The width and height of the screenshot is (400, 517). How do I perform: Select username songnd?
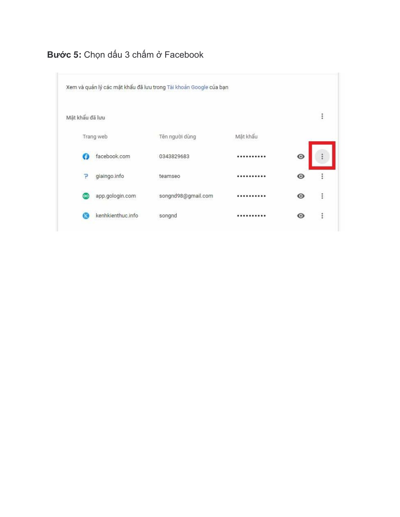tap(168, 216)
